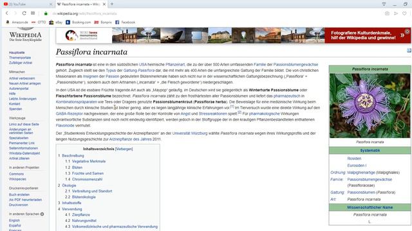Click the small icon right of article title
The image size is (412, 231).
tap(409, 50)
